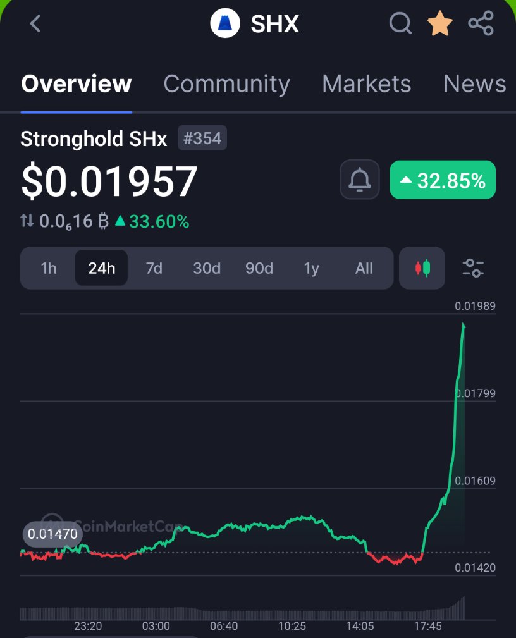Tap the 33.60% BTC change
516x638 pixels.
(152, 222)
